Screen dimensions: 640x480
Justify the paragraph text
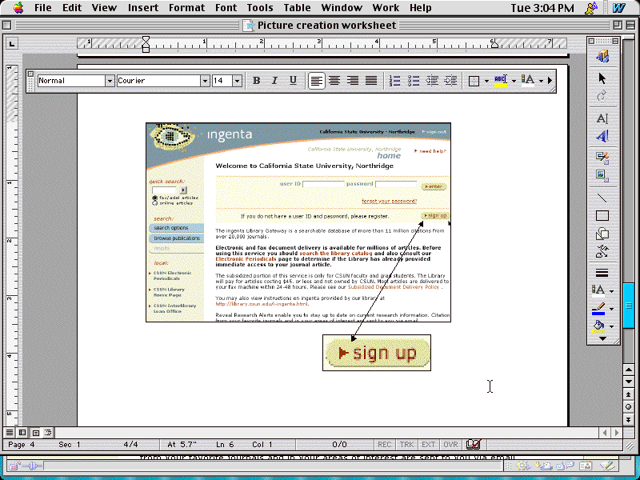coord(371,81)
